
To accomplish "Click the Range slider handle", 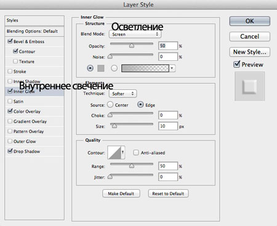I will pyautogui.click(x=132, y=166).
